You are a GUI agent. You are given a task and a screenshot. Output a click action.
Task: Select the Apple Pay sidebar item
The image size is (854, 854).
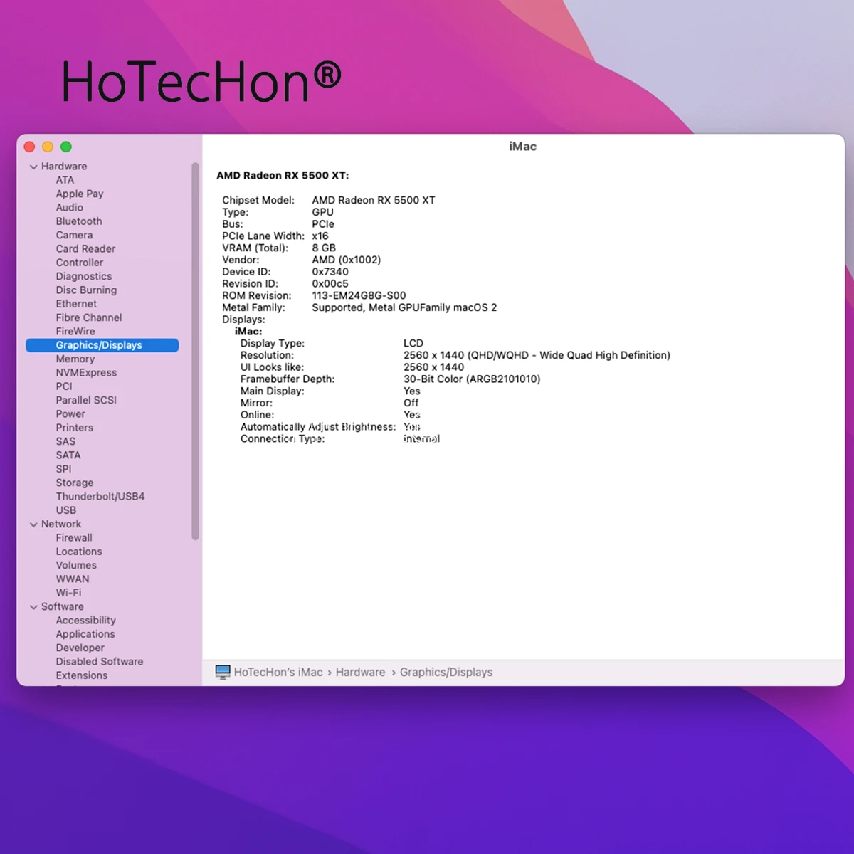[79, 194]
